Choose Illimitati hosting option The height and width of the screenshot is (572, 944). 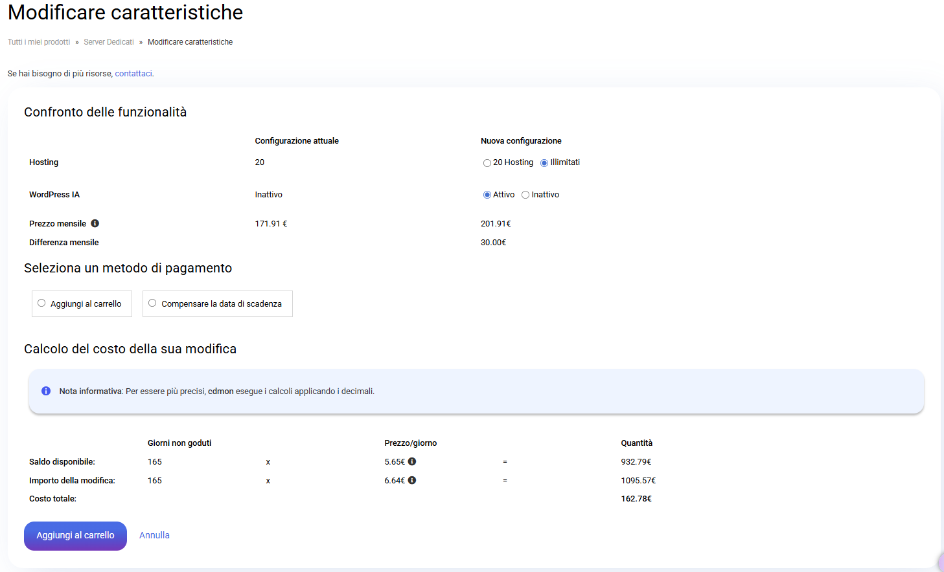[544, 163]
